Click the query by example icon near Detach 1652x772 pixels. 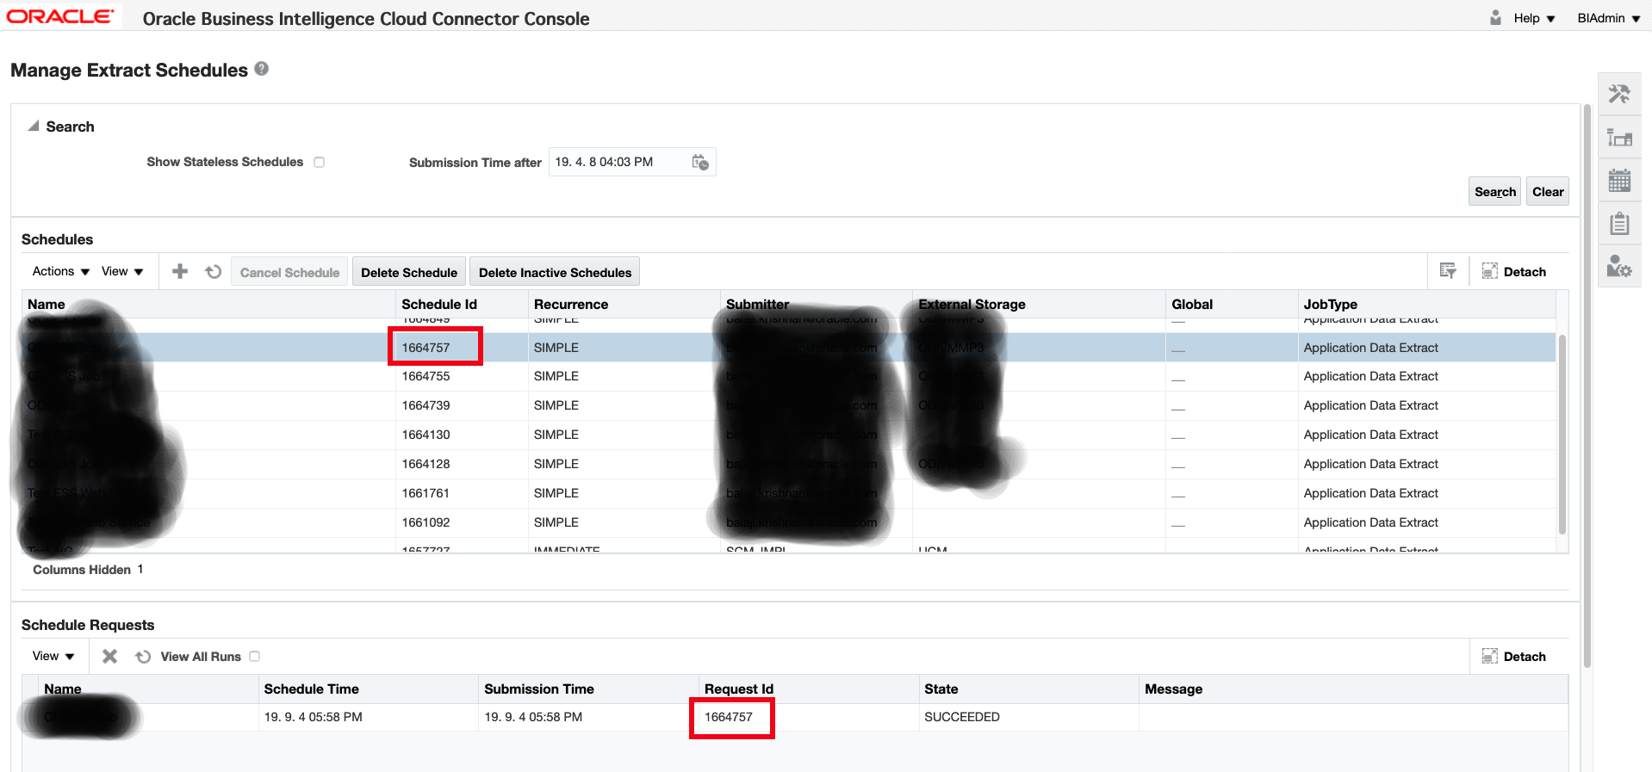point(1448,271)
